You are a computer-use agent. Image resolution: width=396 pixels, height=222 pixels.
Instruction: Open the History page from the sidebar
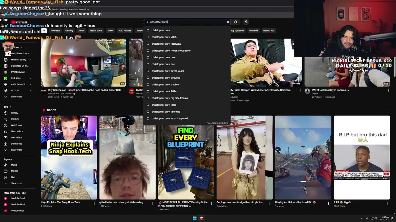pyautogui.click(x=15, y=113)
